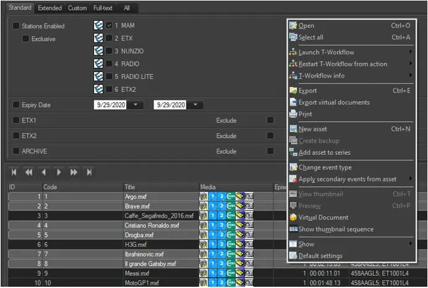Click the next record arrow button
This screenshot has height=288, width=428.
pos(59,172)
